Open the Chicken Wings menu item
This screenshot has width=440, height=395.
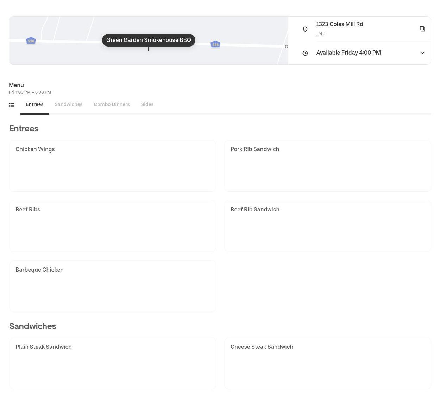click(113, 166)
